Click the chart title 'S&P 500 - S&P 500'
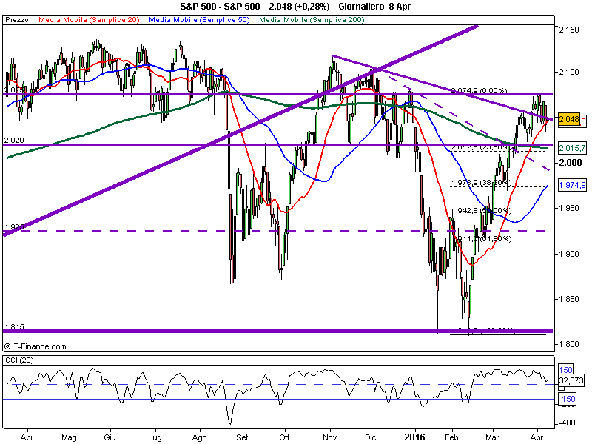The width and height of the screenshot is (592, 444). tap(220, 7)
